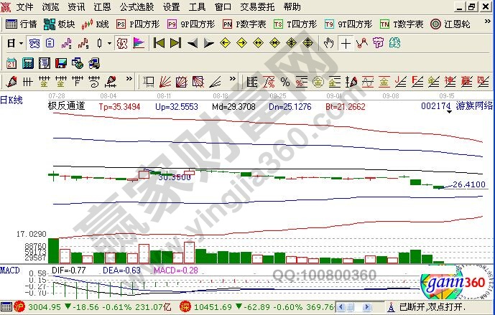Click the colored flag chart icon
This screenshot has width=495, height=315.
pos(139,43)
